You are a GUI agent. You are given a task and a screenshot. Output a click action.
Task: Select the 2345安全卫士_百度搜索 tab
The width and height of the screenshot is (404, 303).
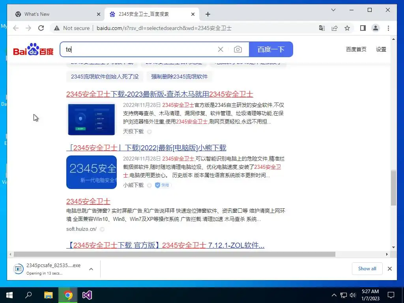tap(152, 14)
